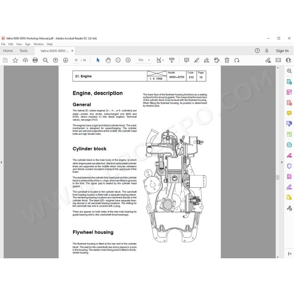Collapse the right tools pane arrow

tap(282, 162)
